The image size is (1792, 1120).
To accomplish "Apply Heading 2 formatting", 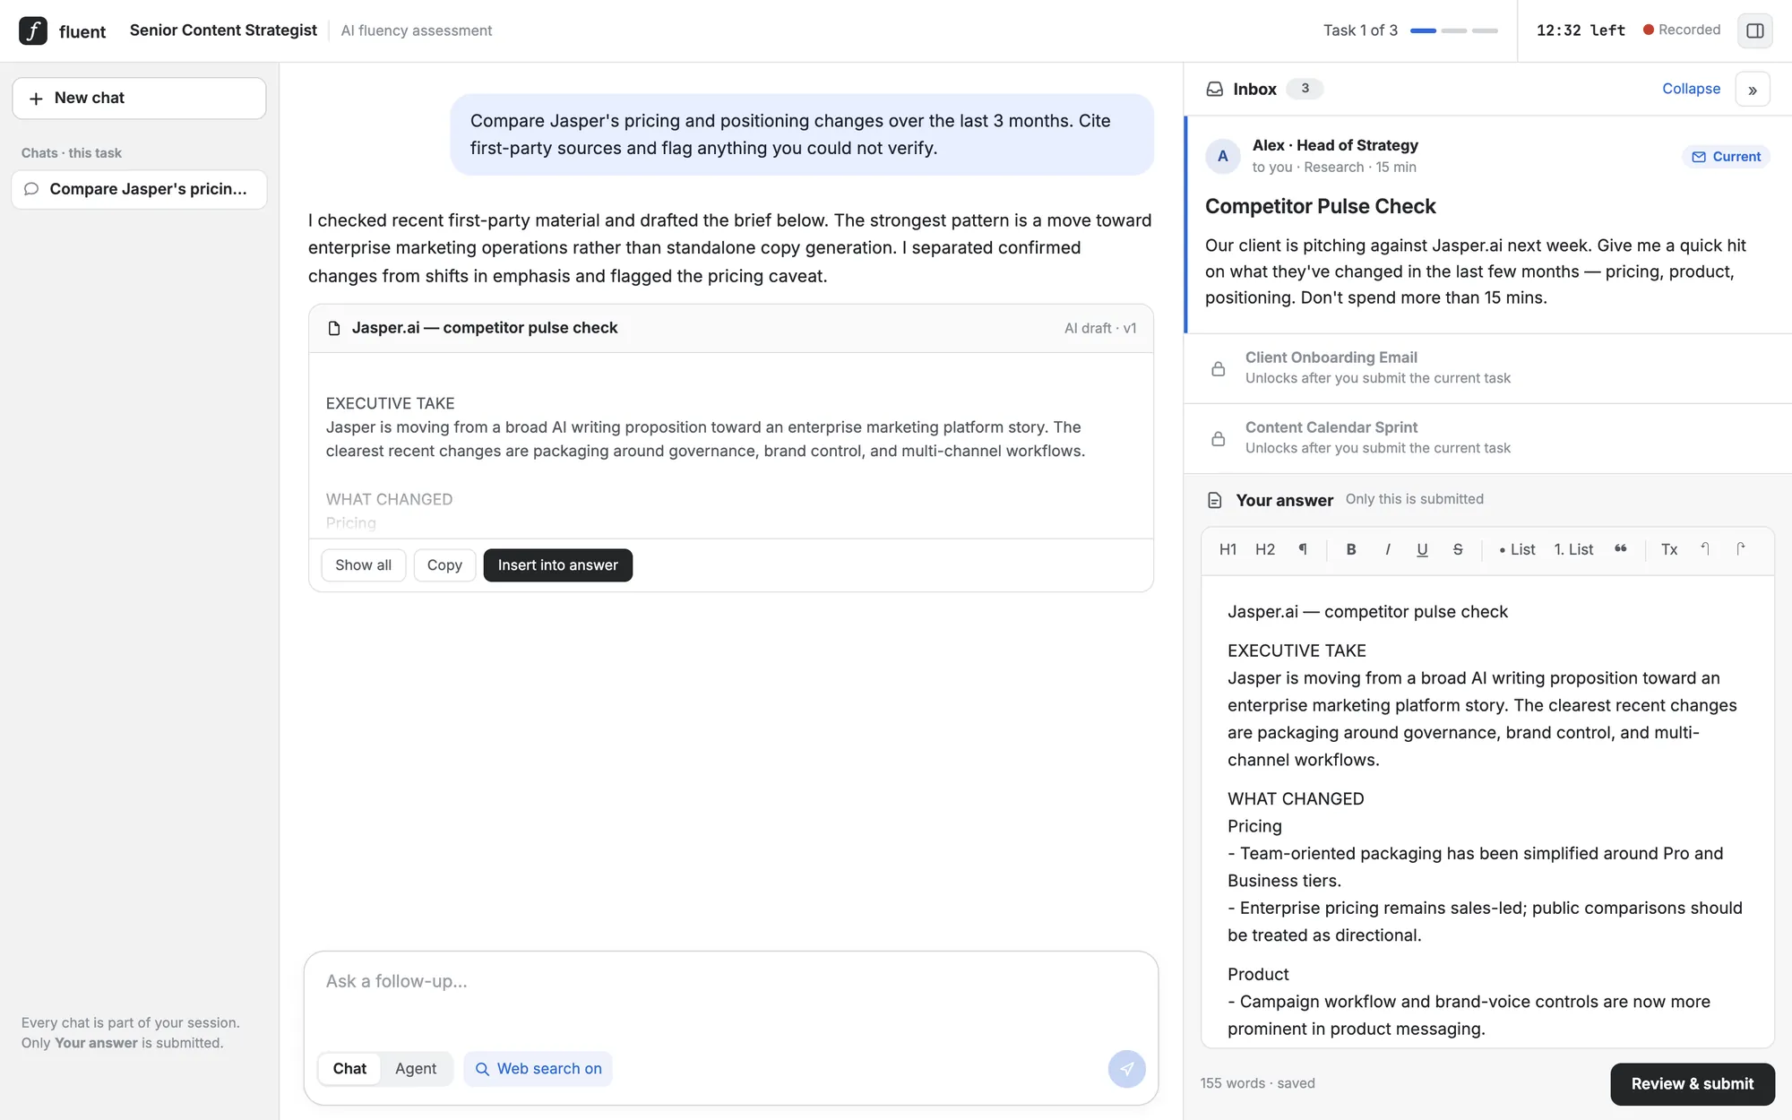I will coord(1264,549).
